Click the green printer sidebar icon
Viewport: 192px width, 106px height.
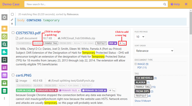point(5,83)
